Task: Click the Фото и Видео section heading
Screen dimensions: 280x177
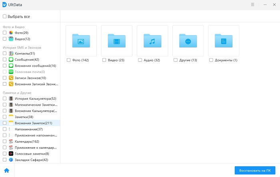Action: click(x=14, y=27)
